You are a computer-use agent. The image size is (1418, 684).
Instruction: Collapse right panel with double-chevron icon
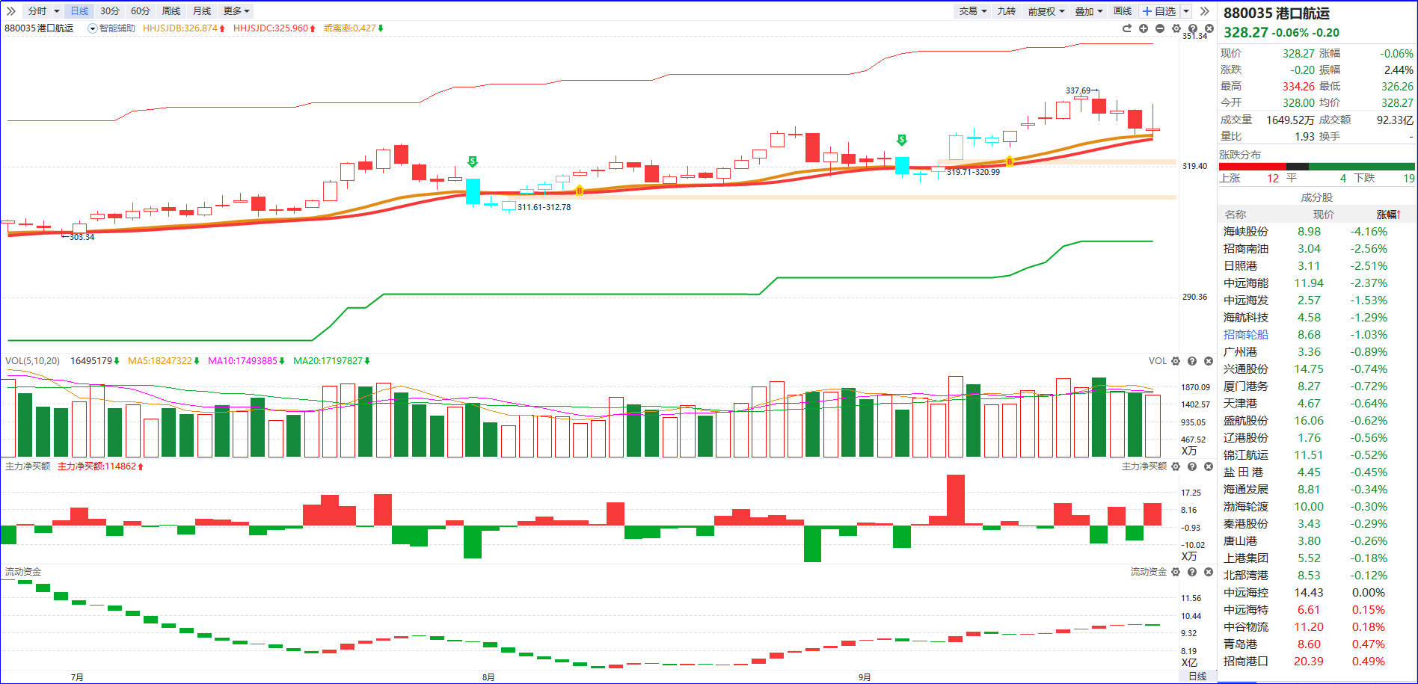[1204, 11]
